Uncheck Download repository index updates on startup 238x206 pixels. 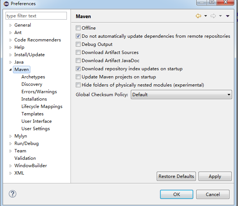point(78,69)
